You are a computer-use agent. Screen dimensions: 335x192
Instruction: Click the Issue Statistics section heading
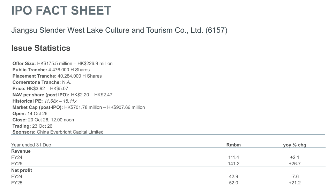pyautogui.click(x=41, y=48)
